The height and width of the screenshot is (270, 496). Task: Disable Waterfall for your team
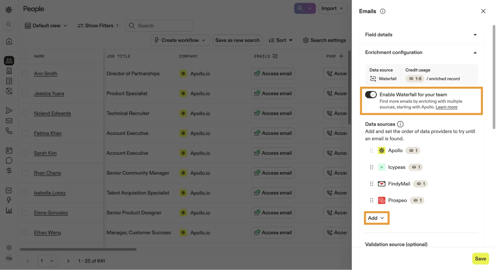[x=371, y=94]
